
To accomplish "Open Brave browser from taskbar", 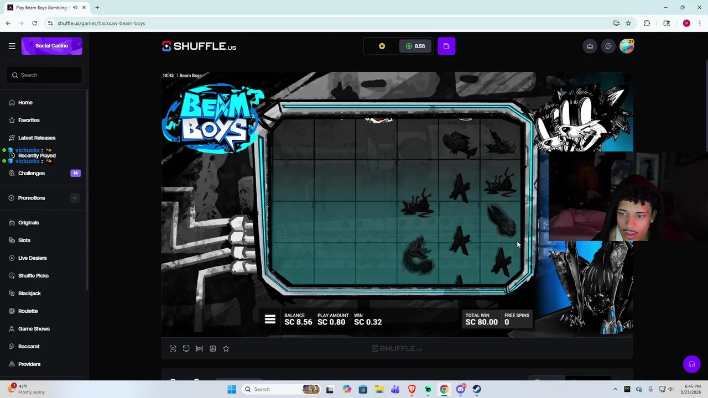I will 412,389.
